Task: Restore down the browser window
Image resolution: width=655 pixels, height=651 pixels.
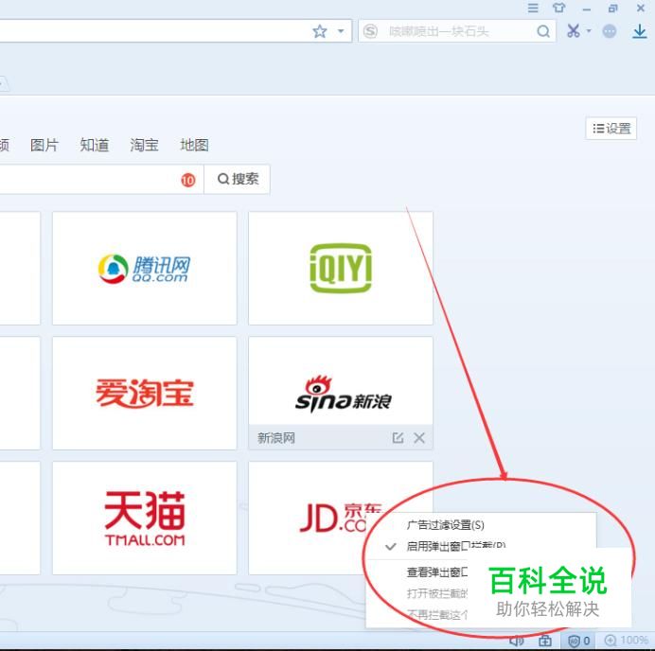Action: tap(612, 8)
